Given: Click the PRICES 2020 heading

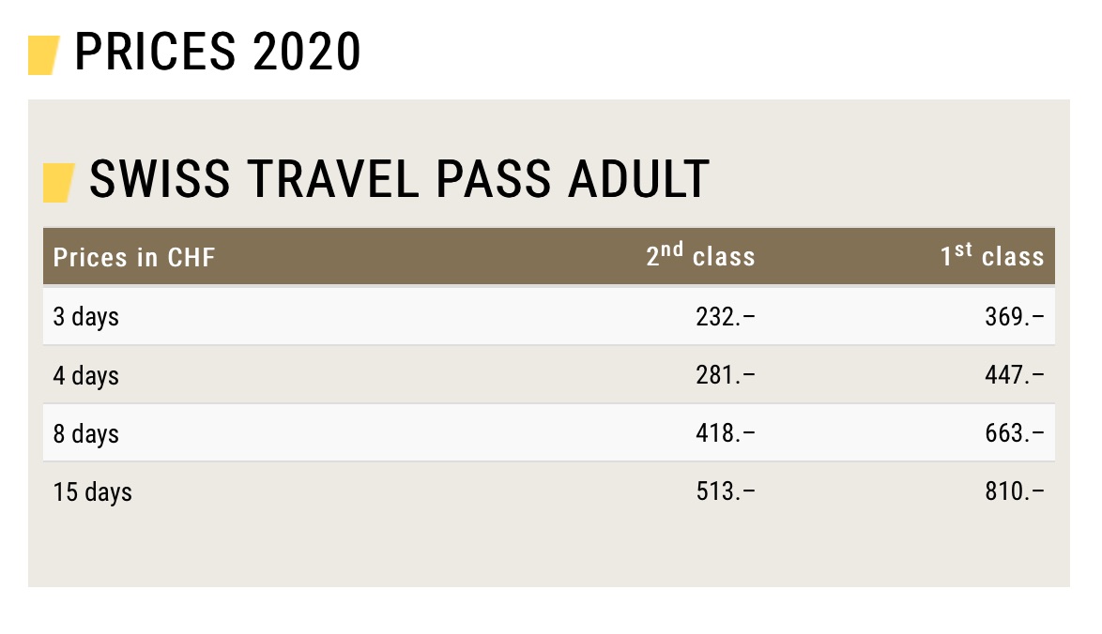Looking at the screenshot, I should point(217,53).
